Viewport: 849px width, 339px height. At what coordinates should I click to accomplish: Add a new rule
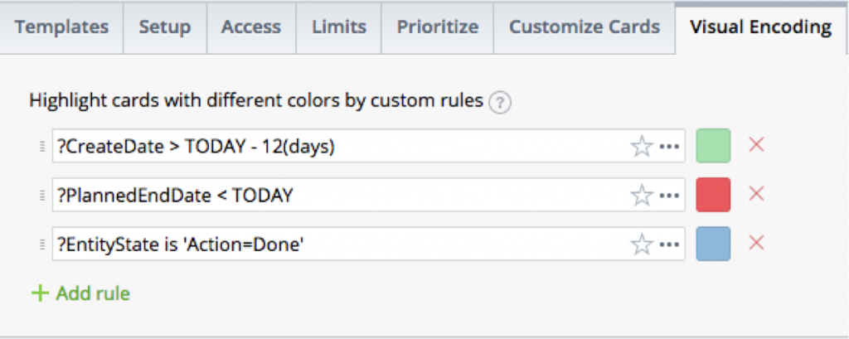[80, 293]
